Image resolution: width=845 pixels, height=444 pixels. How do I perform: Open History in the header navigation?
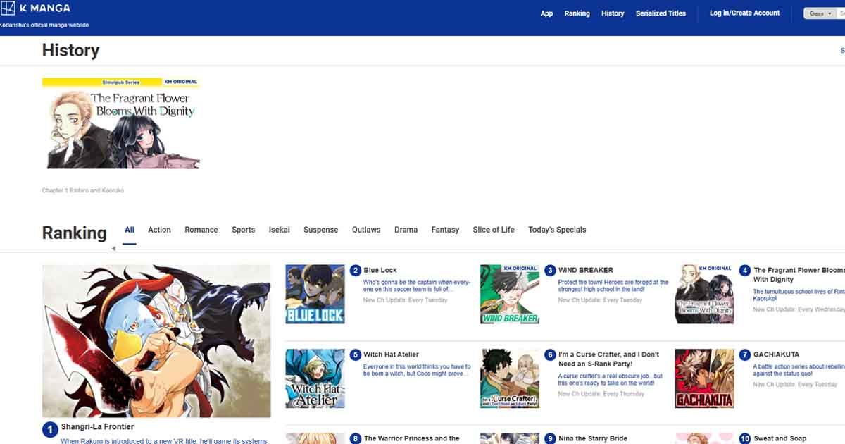coord(613,13)
